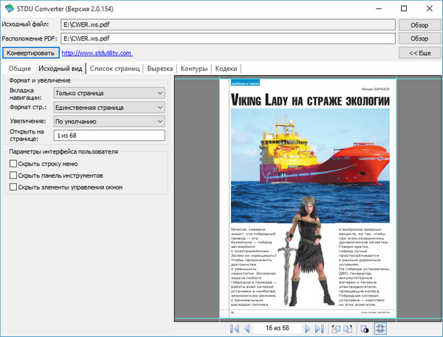This screenshot has width=443, height=337.
Task: Switch to the 'Список страниц' tab
Action: (x=114, y=68)
